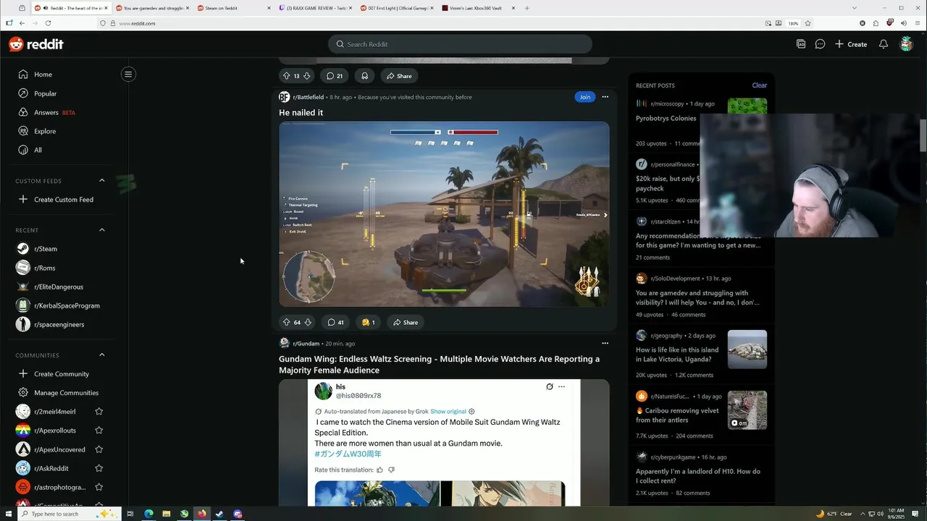Open the Lake Victoria island post thumbnail
This screenshot has height=521, width=927.
pos(747,350)
